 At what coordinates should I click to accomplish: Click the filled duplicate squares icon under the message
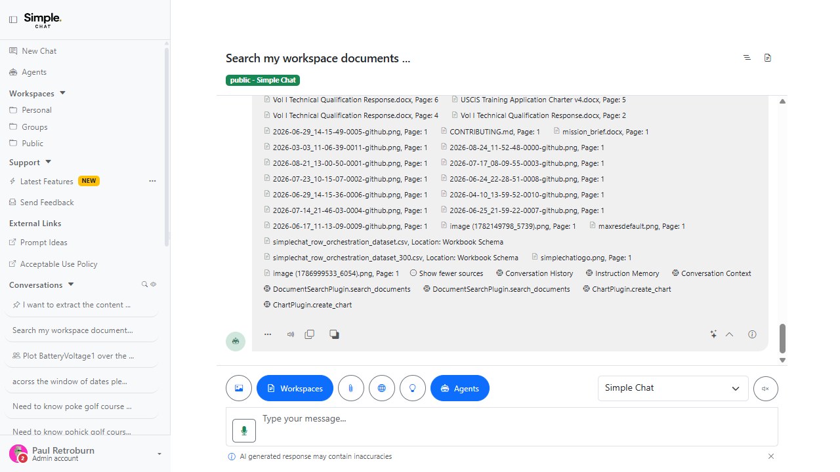click(x=334, y=334)
